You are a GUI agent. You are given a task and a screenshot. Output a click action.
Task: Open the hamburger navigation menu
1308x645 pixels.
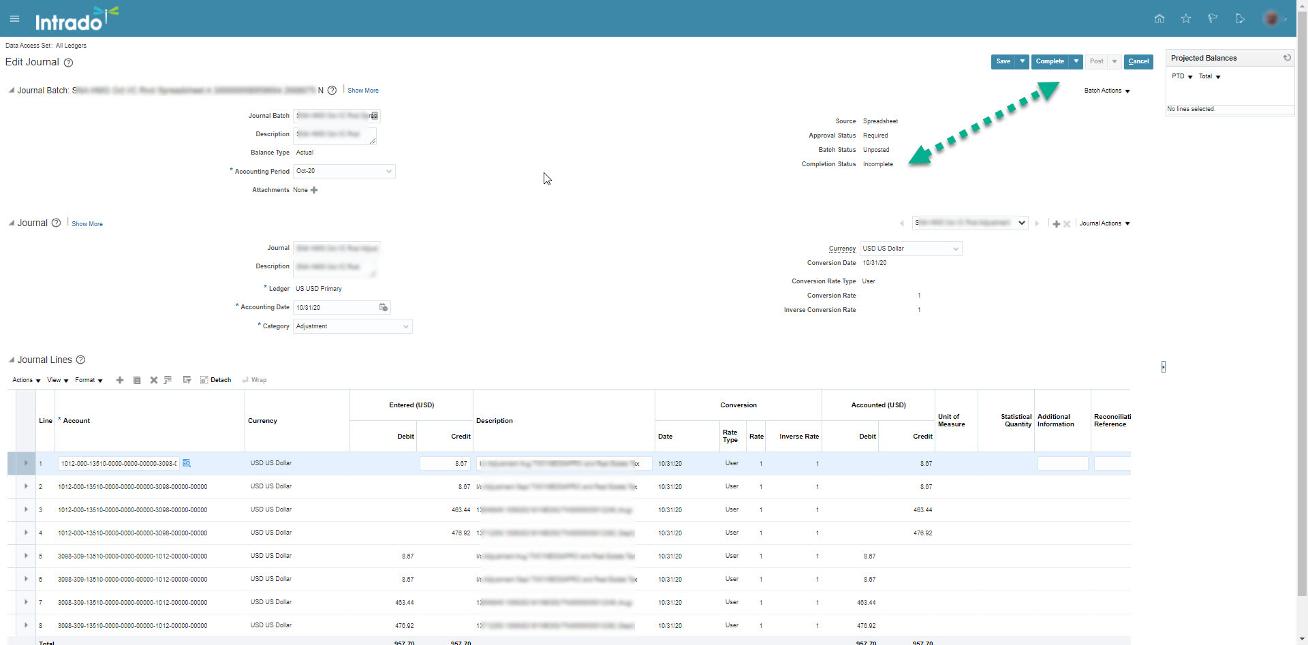coord(14,18)
